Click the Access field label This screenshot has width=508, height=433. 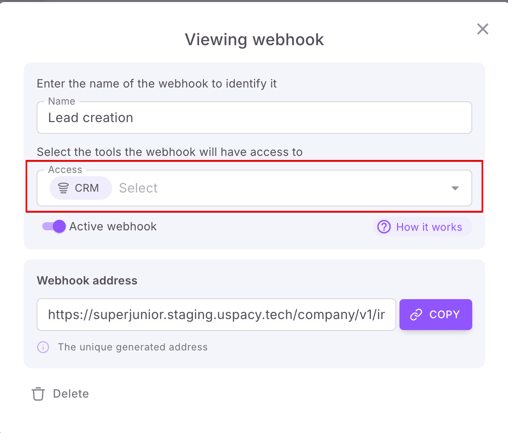[x=65, y=170]
